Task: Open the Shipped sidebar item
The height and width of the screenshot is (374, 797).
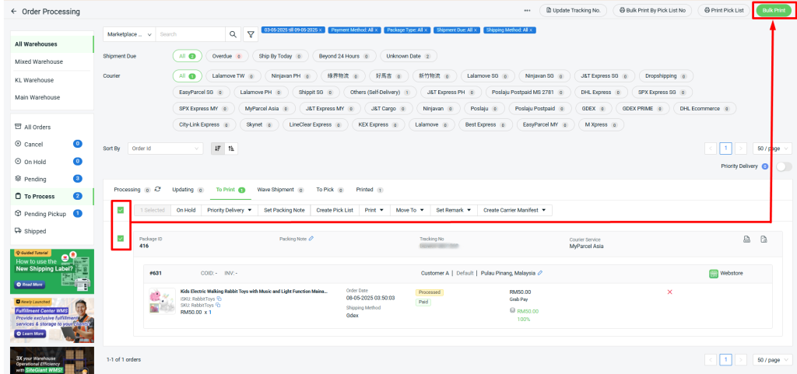Action: [35, 231]
